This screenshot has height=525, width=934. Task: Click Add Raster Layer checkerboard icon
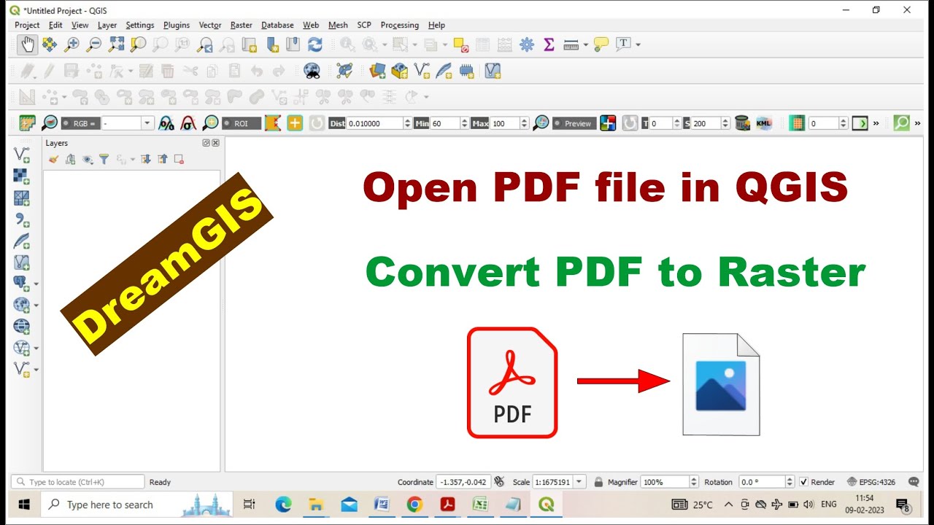(22, 176)
